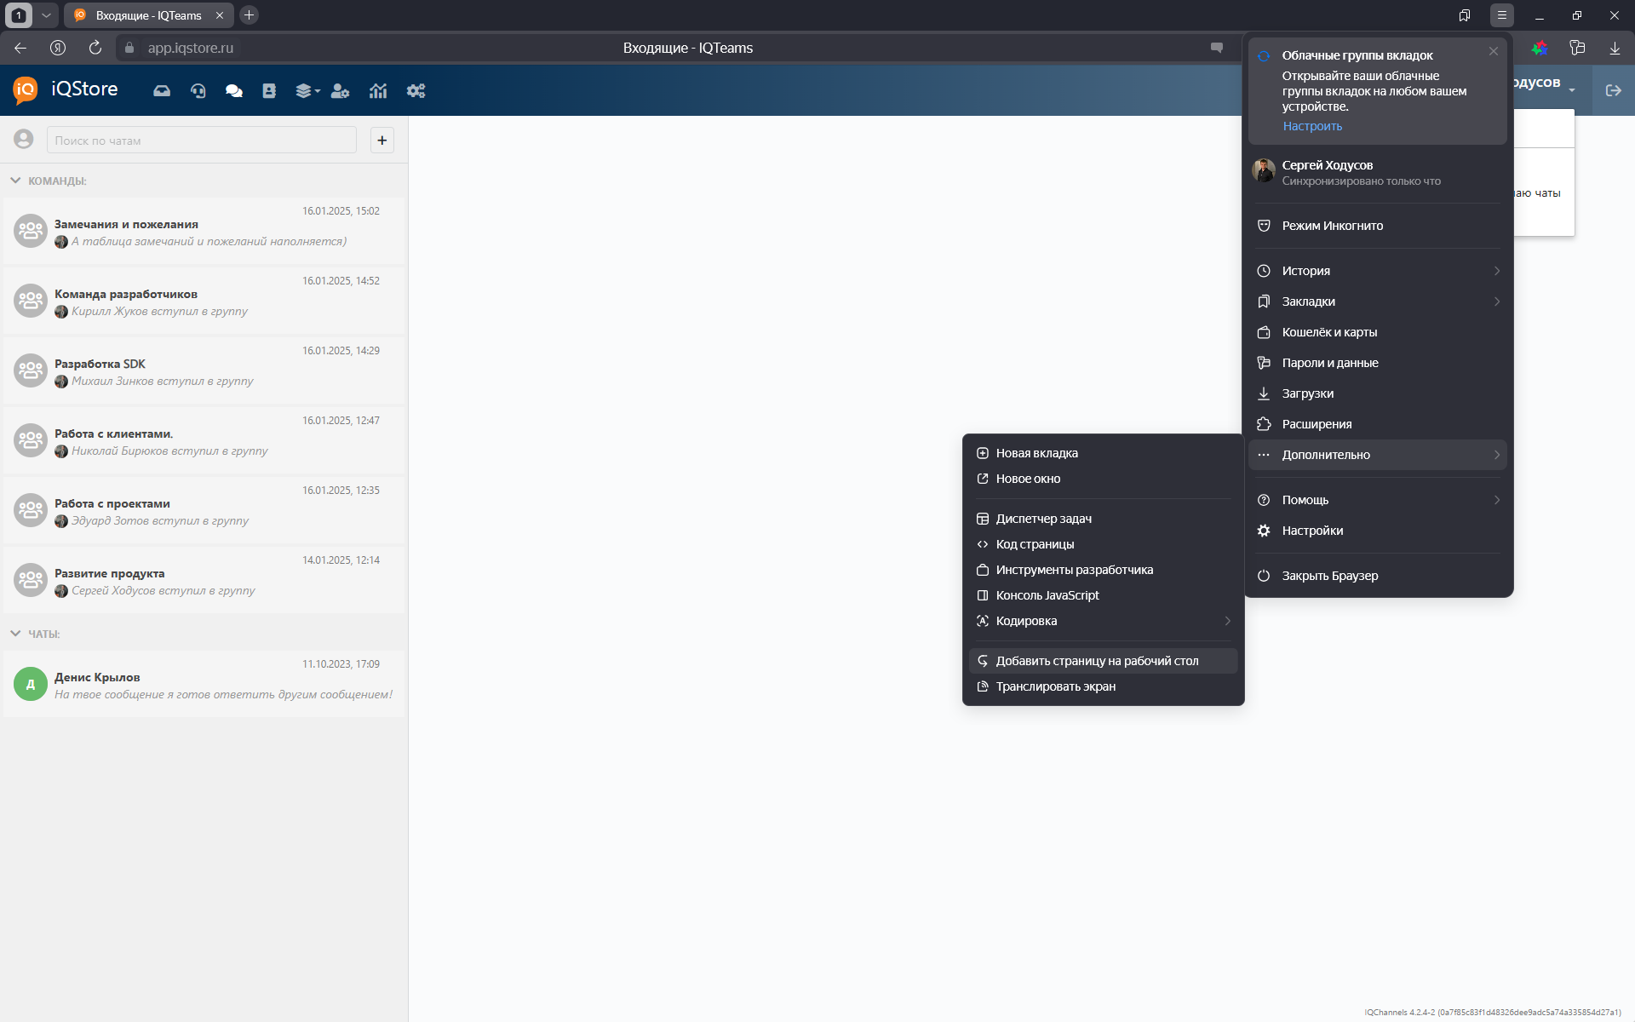Expand the layers stack dropdown in iQStore header

tap(307, 91)
